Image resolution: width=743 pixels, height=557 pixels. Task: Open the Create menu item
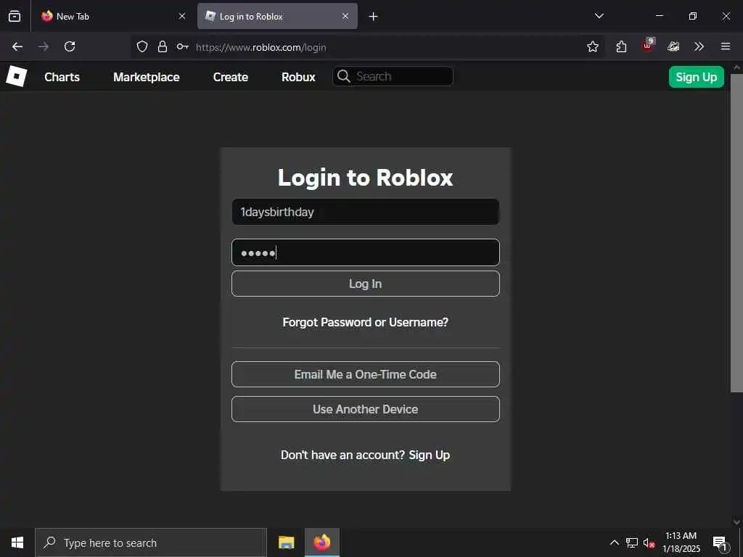click(x=231, y=77)
